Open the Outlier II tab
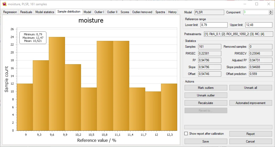Image resolution: width=275 pixels, height=147 pixels. pyautogui.click(x=112, y=12)
